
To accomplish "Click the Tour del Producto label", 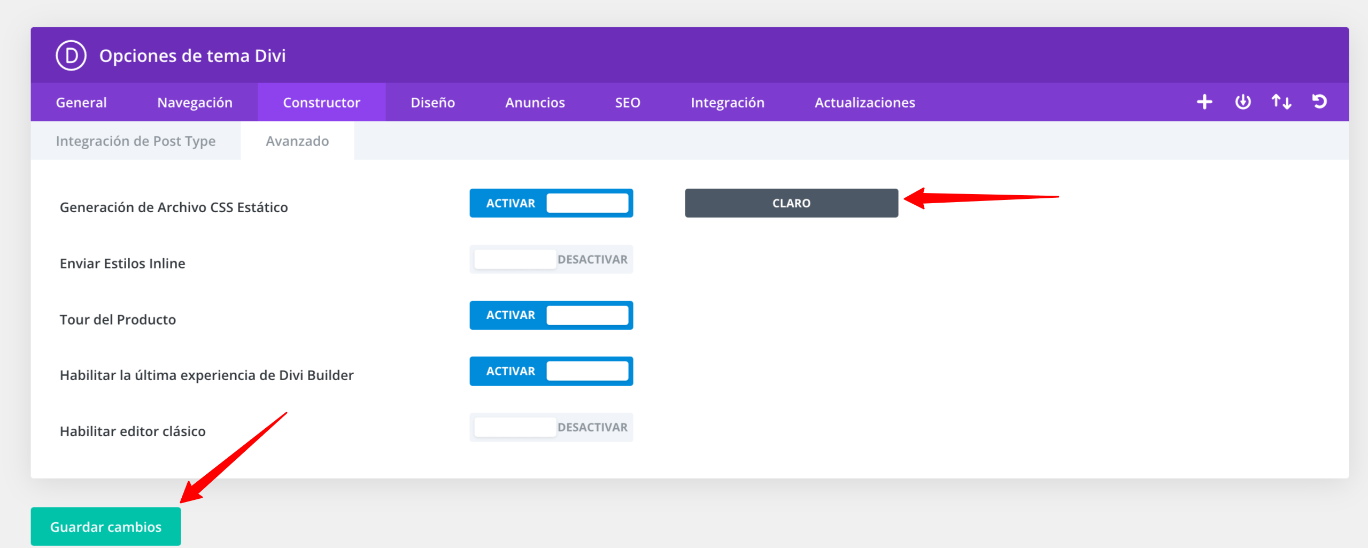I will tap(118, 320).
